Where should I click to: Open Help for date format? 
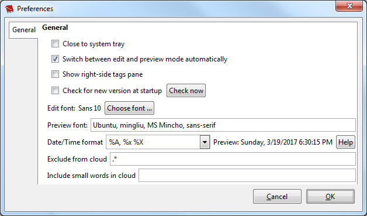pos(345,142)
